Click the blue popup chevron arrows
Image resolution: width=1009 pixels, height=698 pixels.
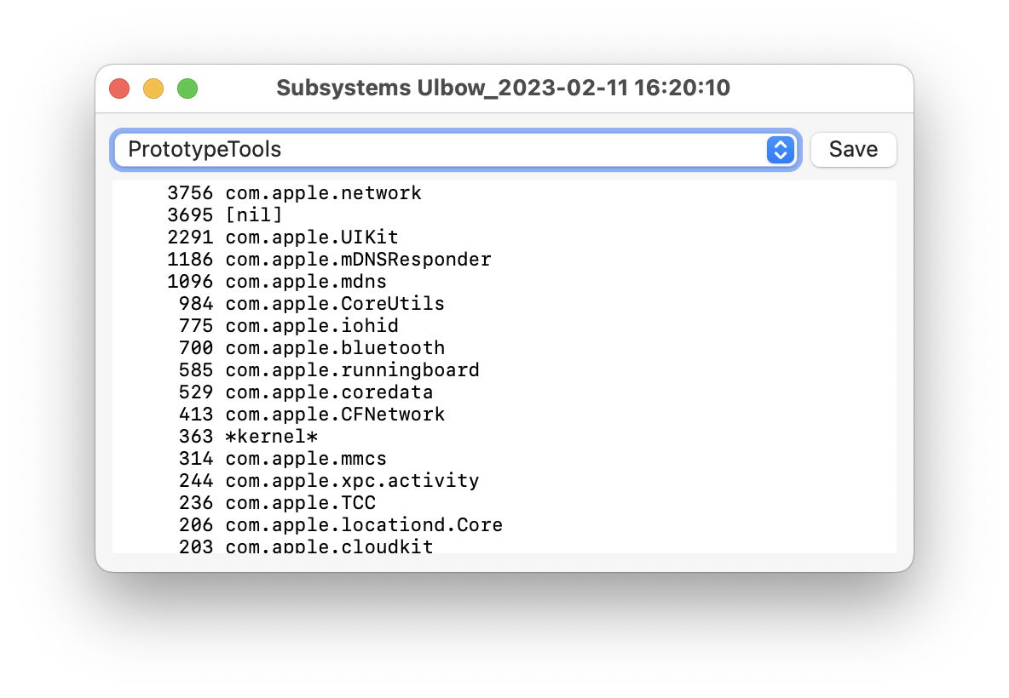780,150
